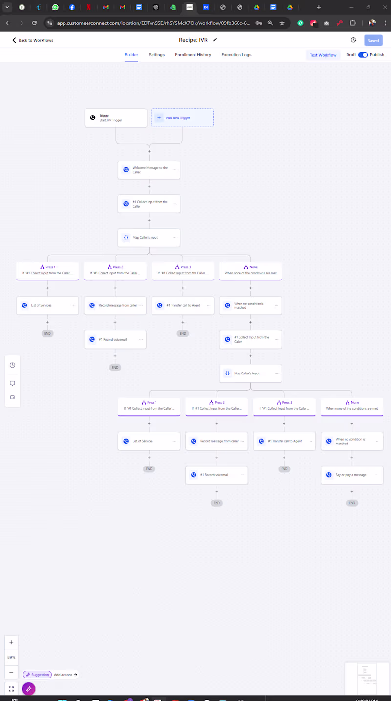Click the Saved button
Screen dimensions: 391x701
373,41
